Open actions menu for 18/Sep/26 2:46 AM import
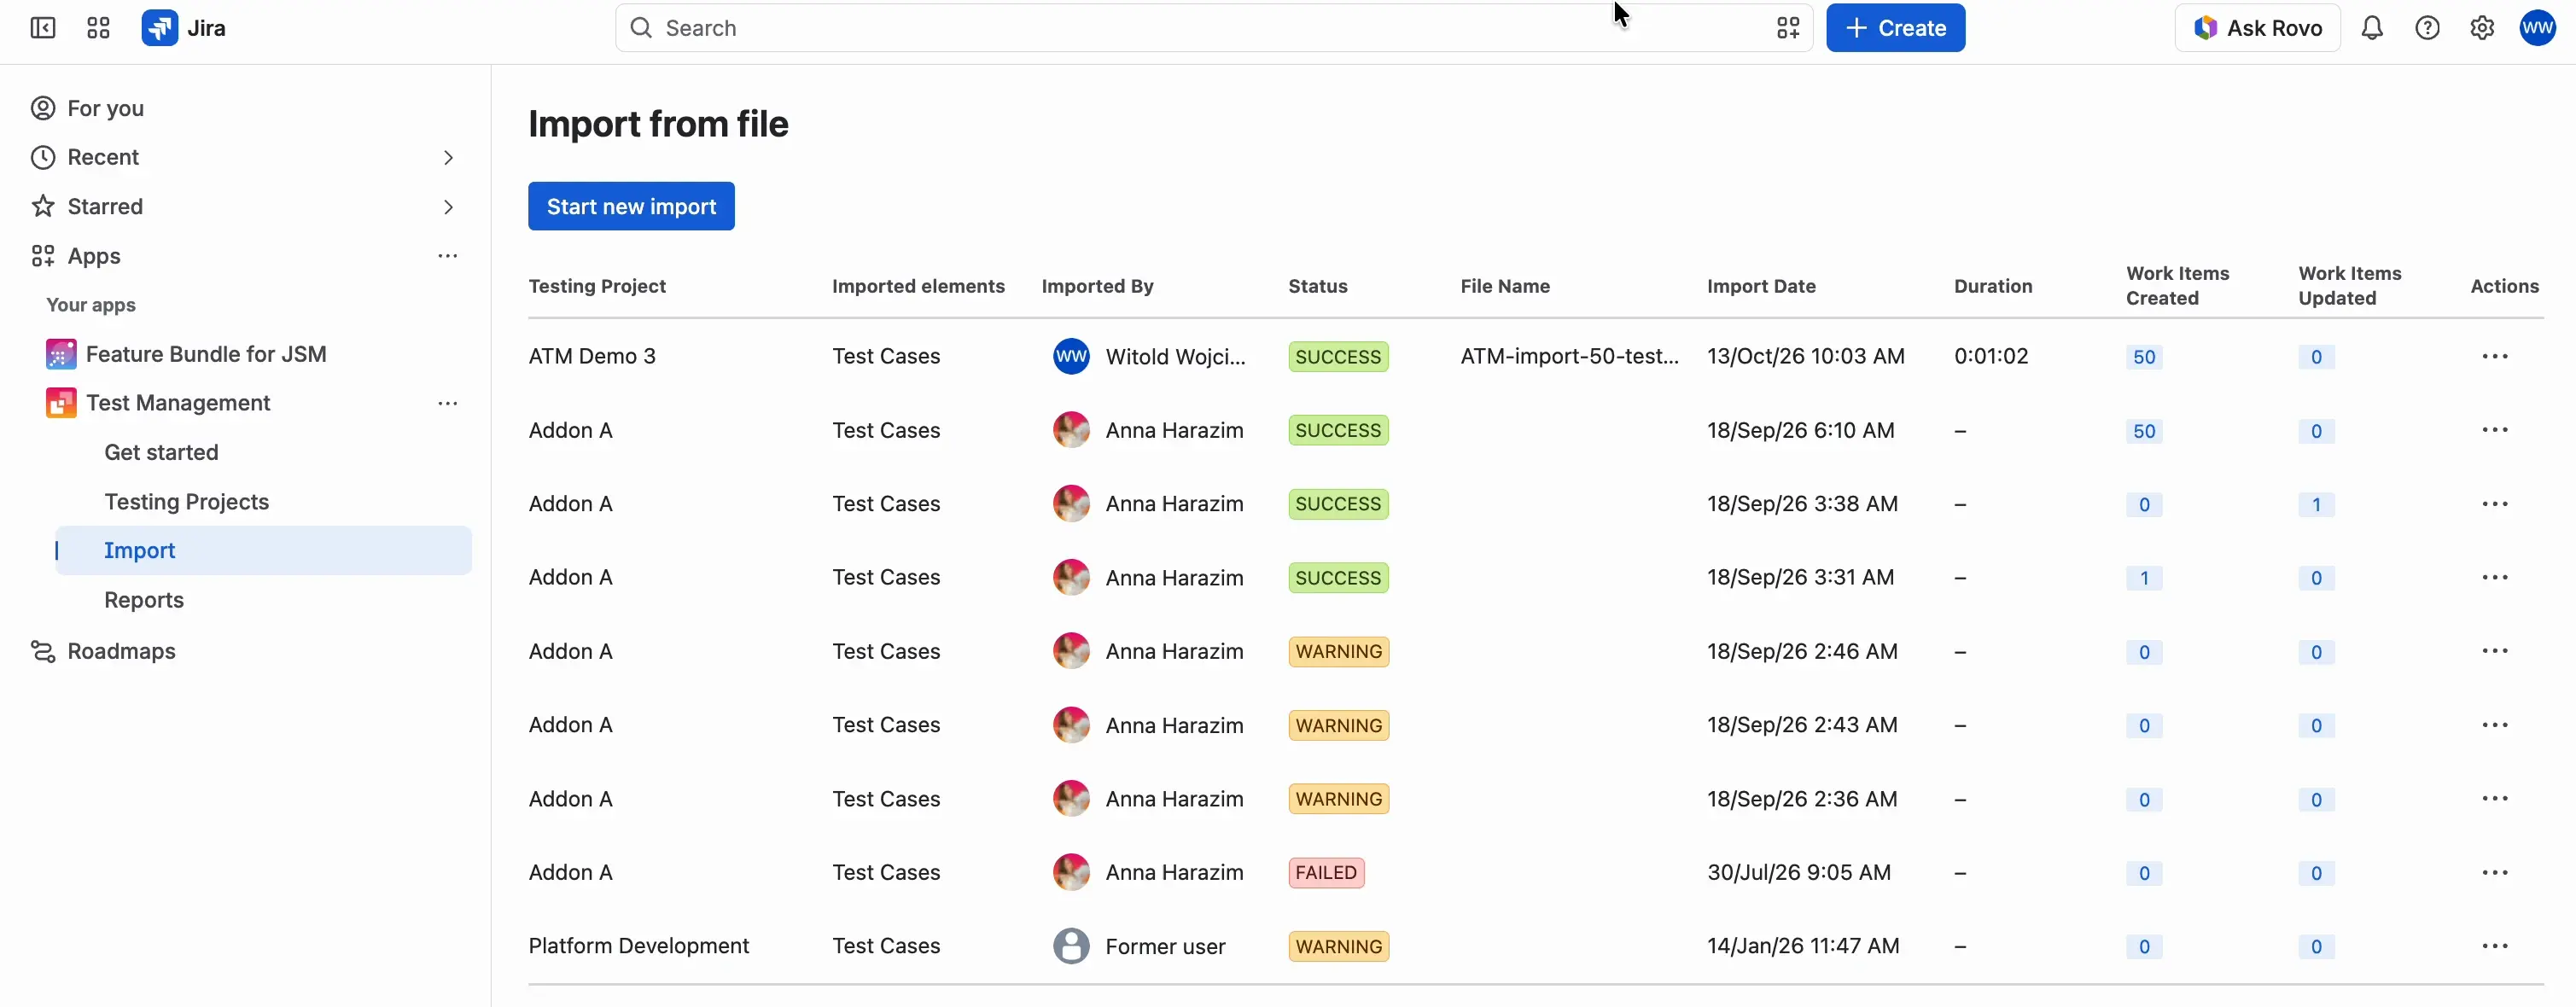 (x=2495, y=651)
